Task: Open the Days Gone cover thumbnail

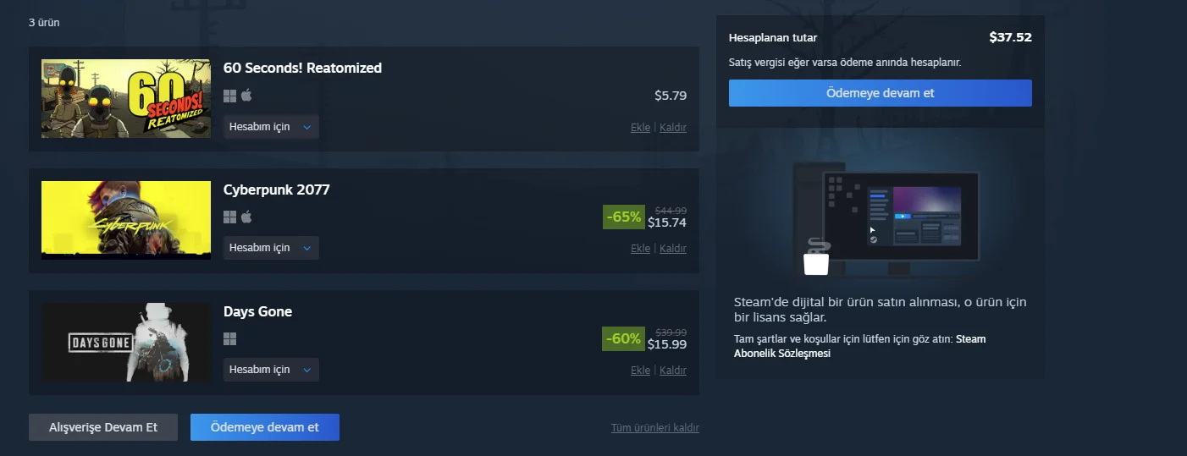Action: pyautogui.click(x=126, y=342)
